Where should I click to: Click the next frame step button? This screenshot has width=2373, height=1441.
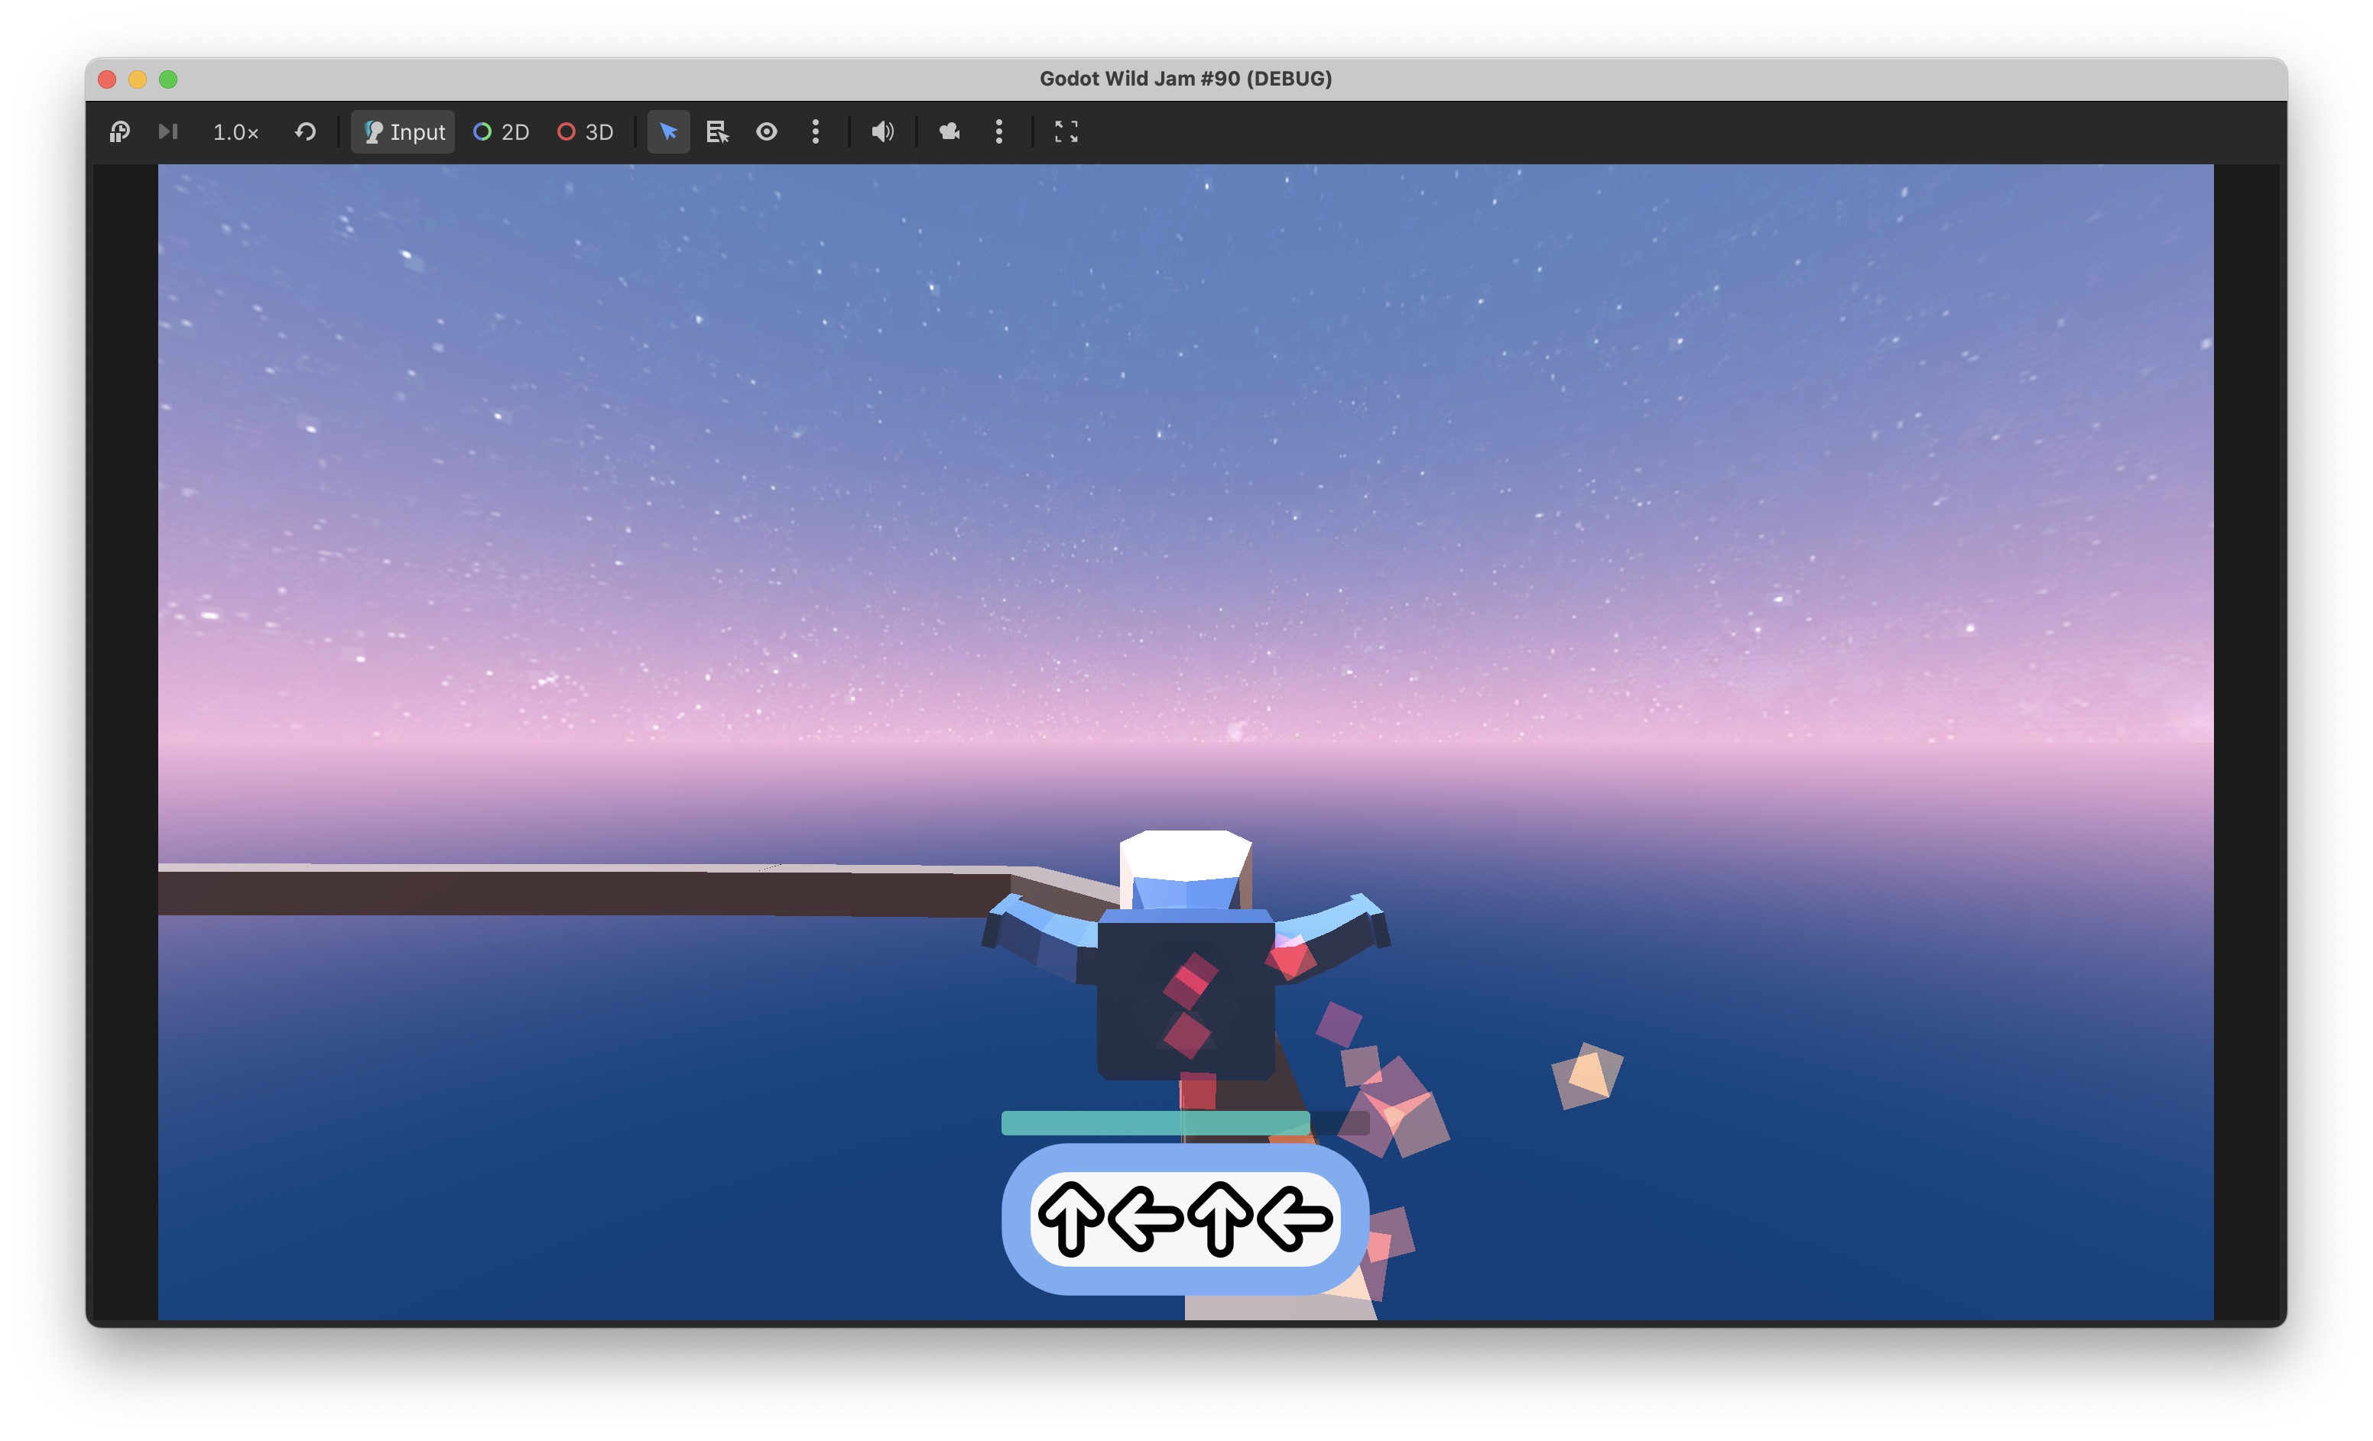click(x=167, y=132)
